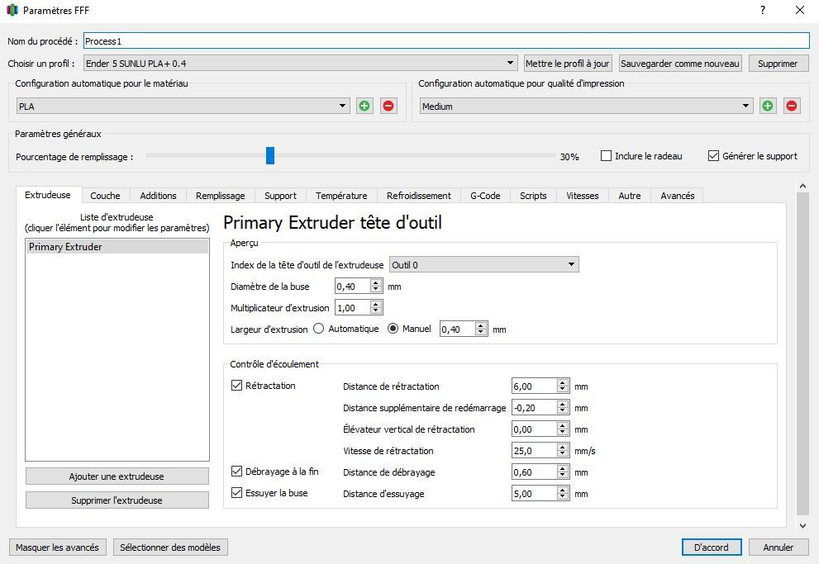Open the G-Code tab
This screenshot has width=819, height=564.
(x=485, y=196)
